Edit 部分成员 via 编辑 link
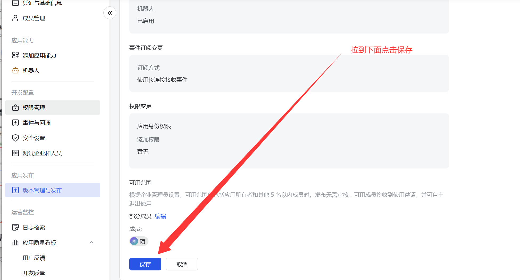 [160, 216]
